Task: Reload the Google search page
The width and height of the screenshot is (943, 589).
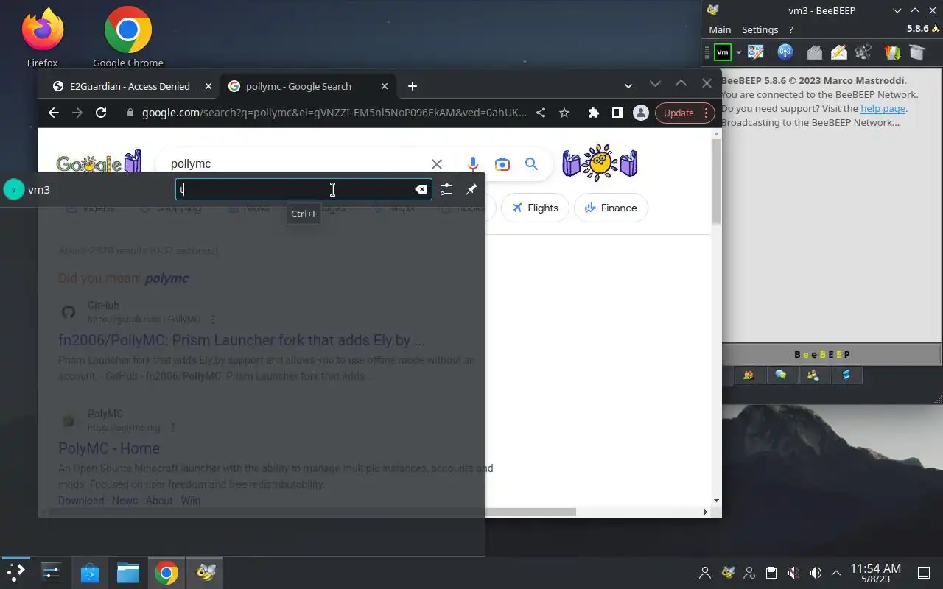Action: coord(101,113)
